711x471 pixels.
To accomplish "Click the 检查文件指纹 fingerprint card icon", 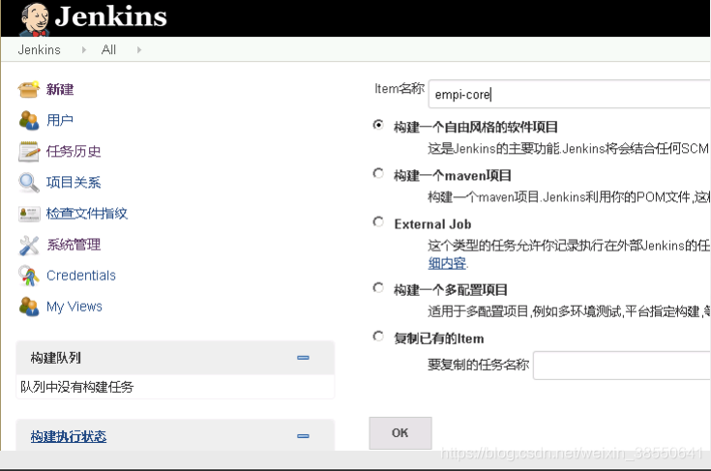I will [x=29, y=214].
